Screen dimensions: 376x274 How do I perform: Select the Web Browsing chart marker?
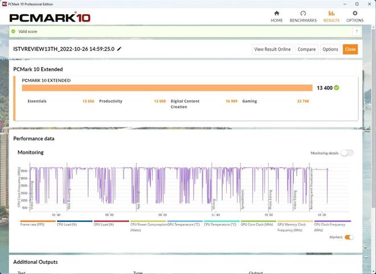point(69,199)
